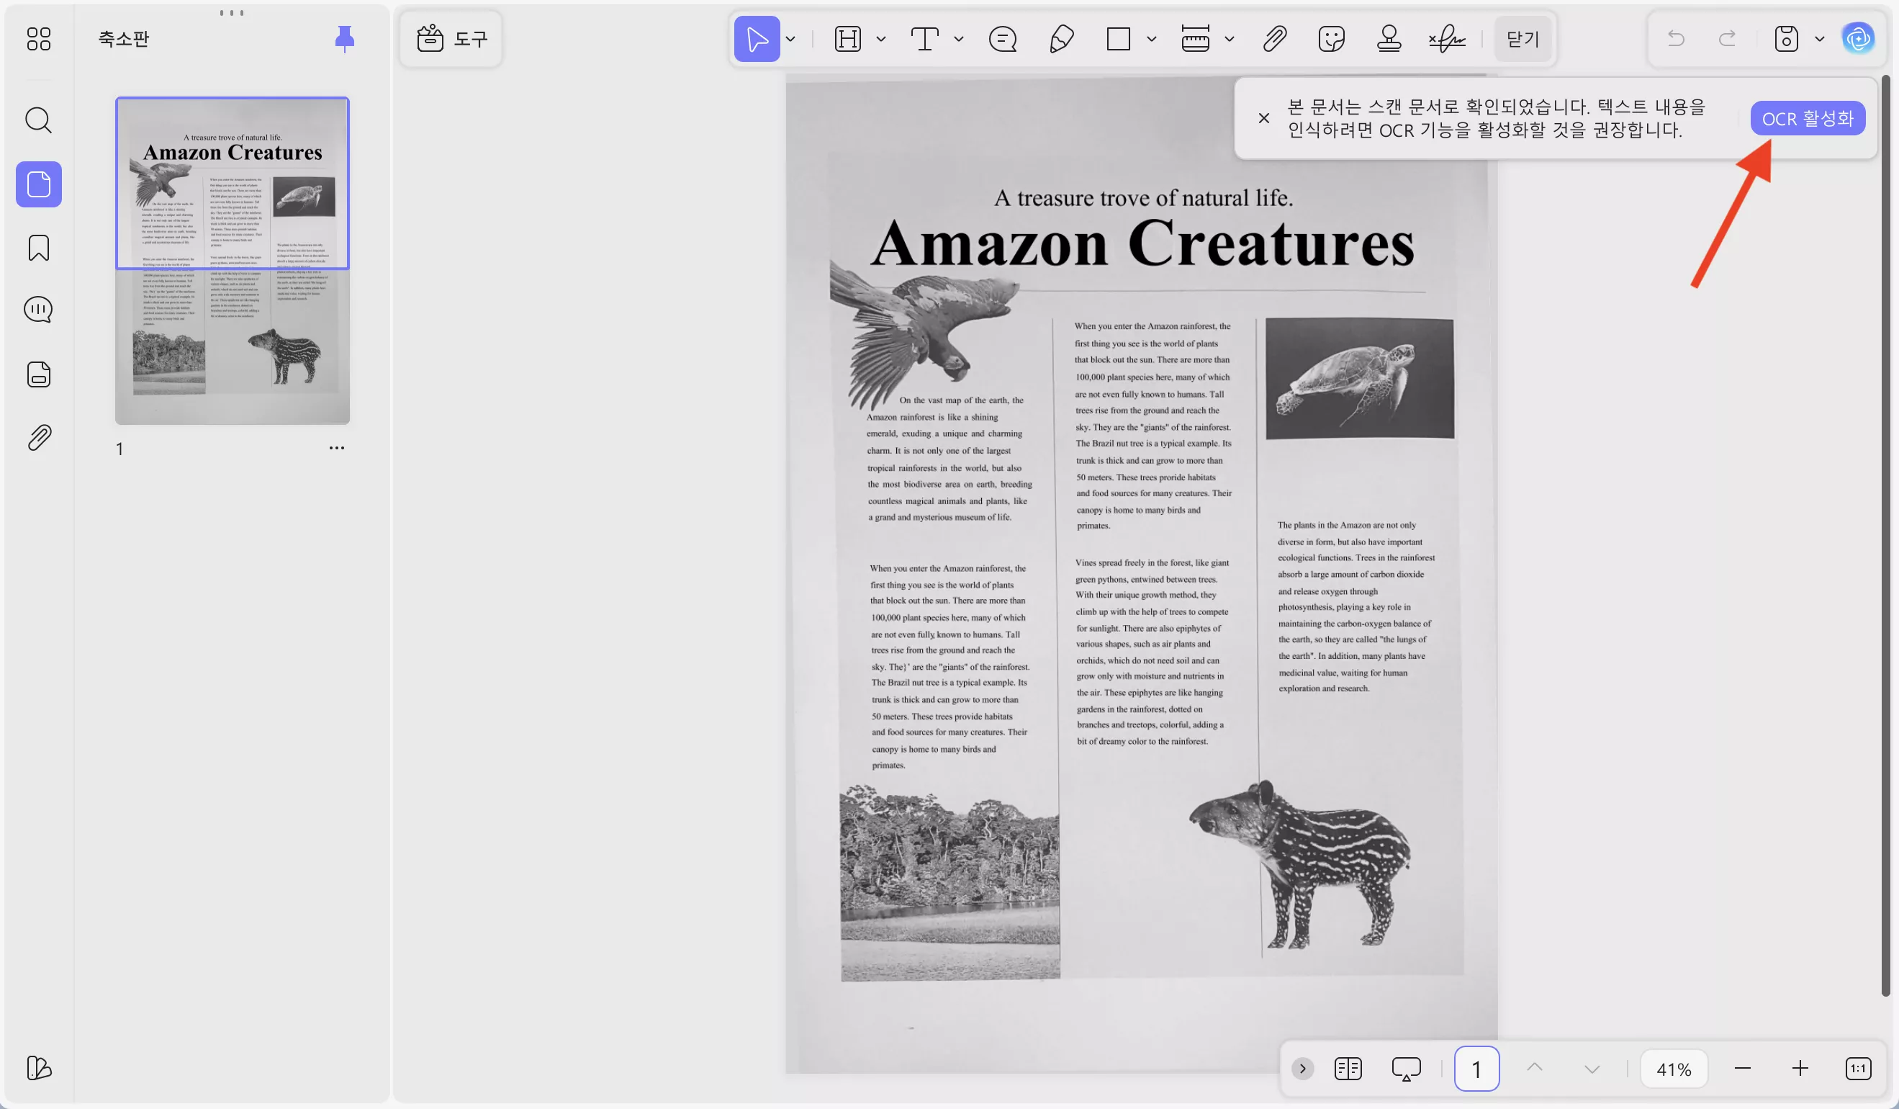Expand the text tool dropdown arrow
The height and width of the screenshot is (1109, 1899).
pos(959,38)
